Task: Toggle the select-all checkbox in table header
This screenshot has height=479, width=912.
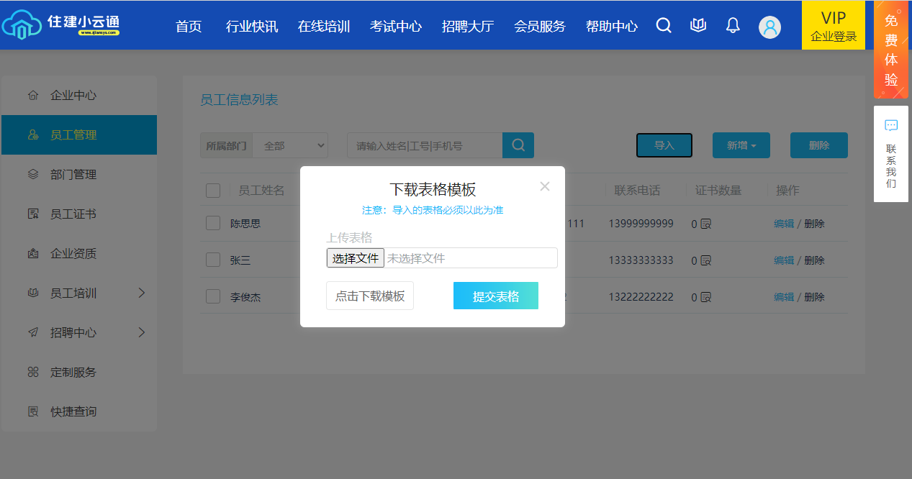Action: [213, 191]
